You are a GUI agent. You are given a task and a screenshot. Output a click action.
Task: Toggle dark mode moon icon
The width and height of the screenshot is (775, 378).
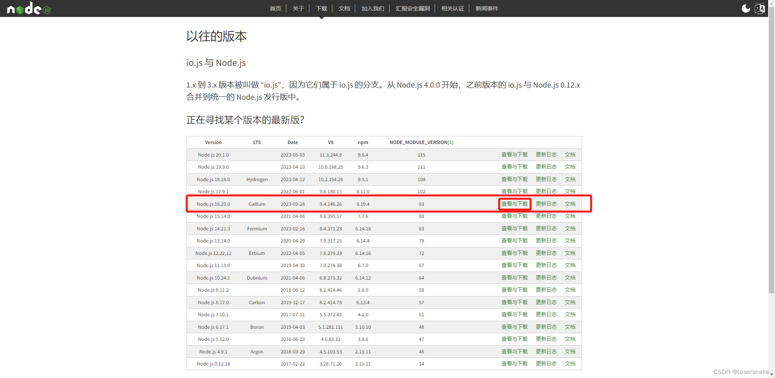[746, 8]
